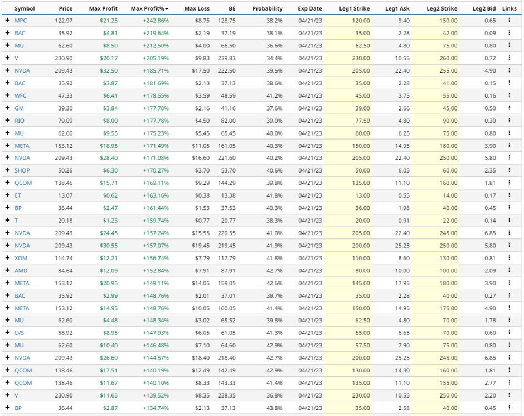Open the XOM symbol link
The image size is (524, 416).
pos(21,258)
